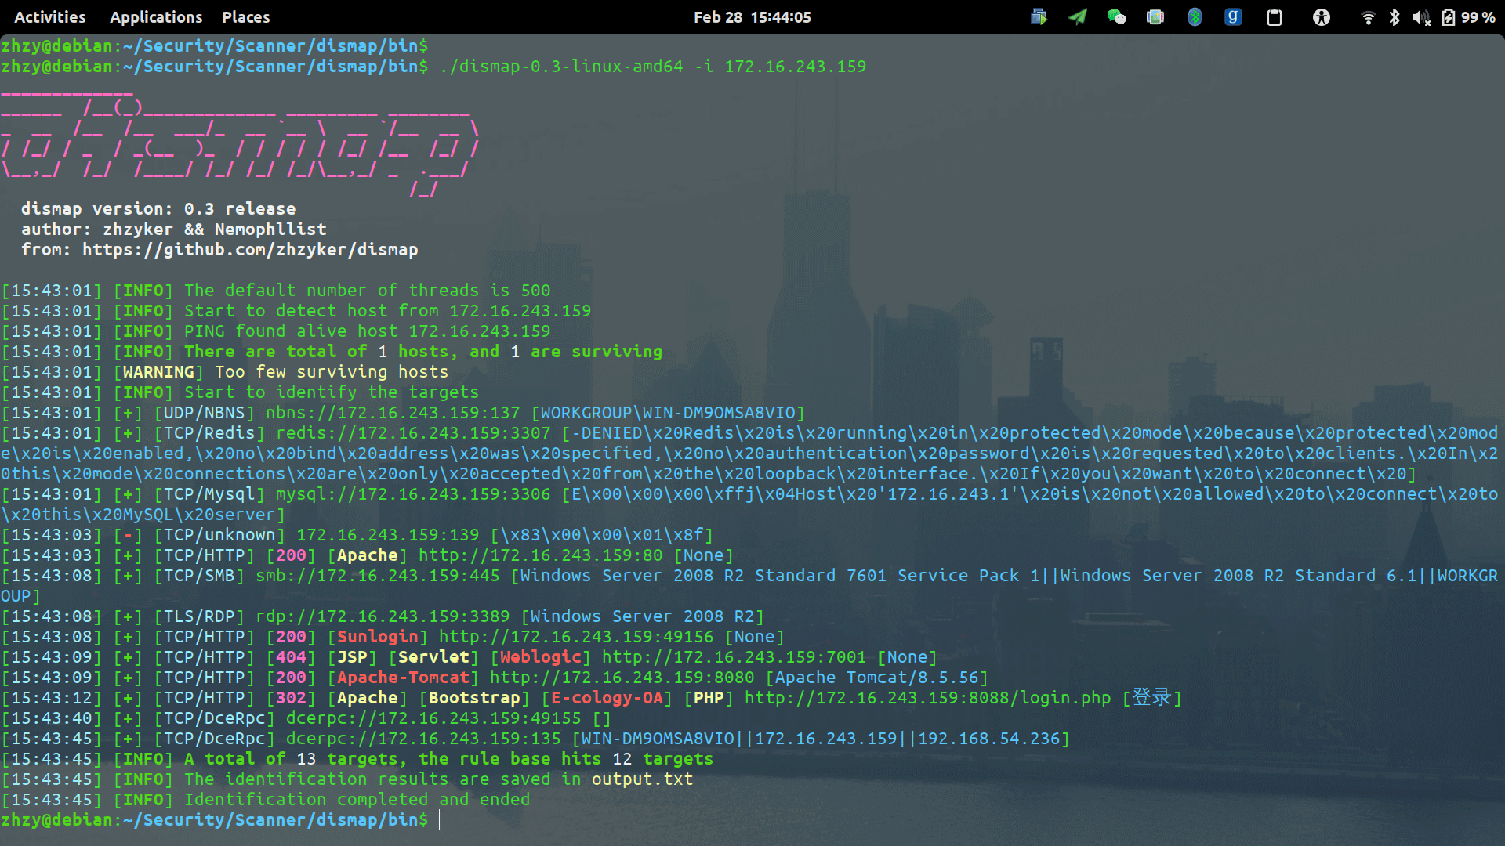Click the ./dismap-0.3-linux-amd64 command text

coord(562,66)
